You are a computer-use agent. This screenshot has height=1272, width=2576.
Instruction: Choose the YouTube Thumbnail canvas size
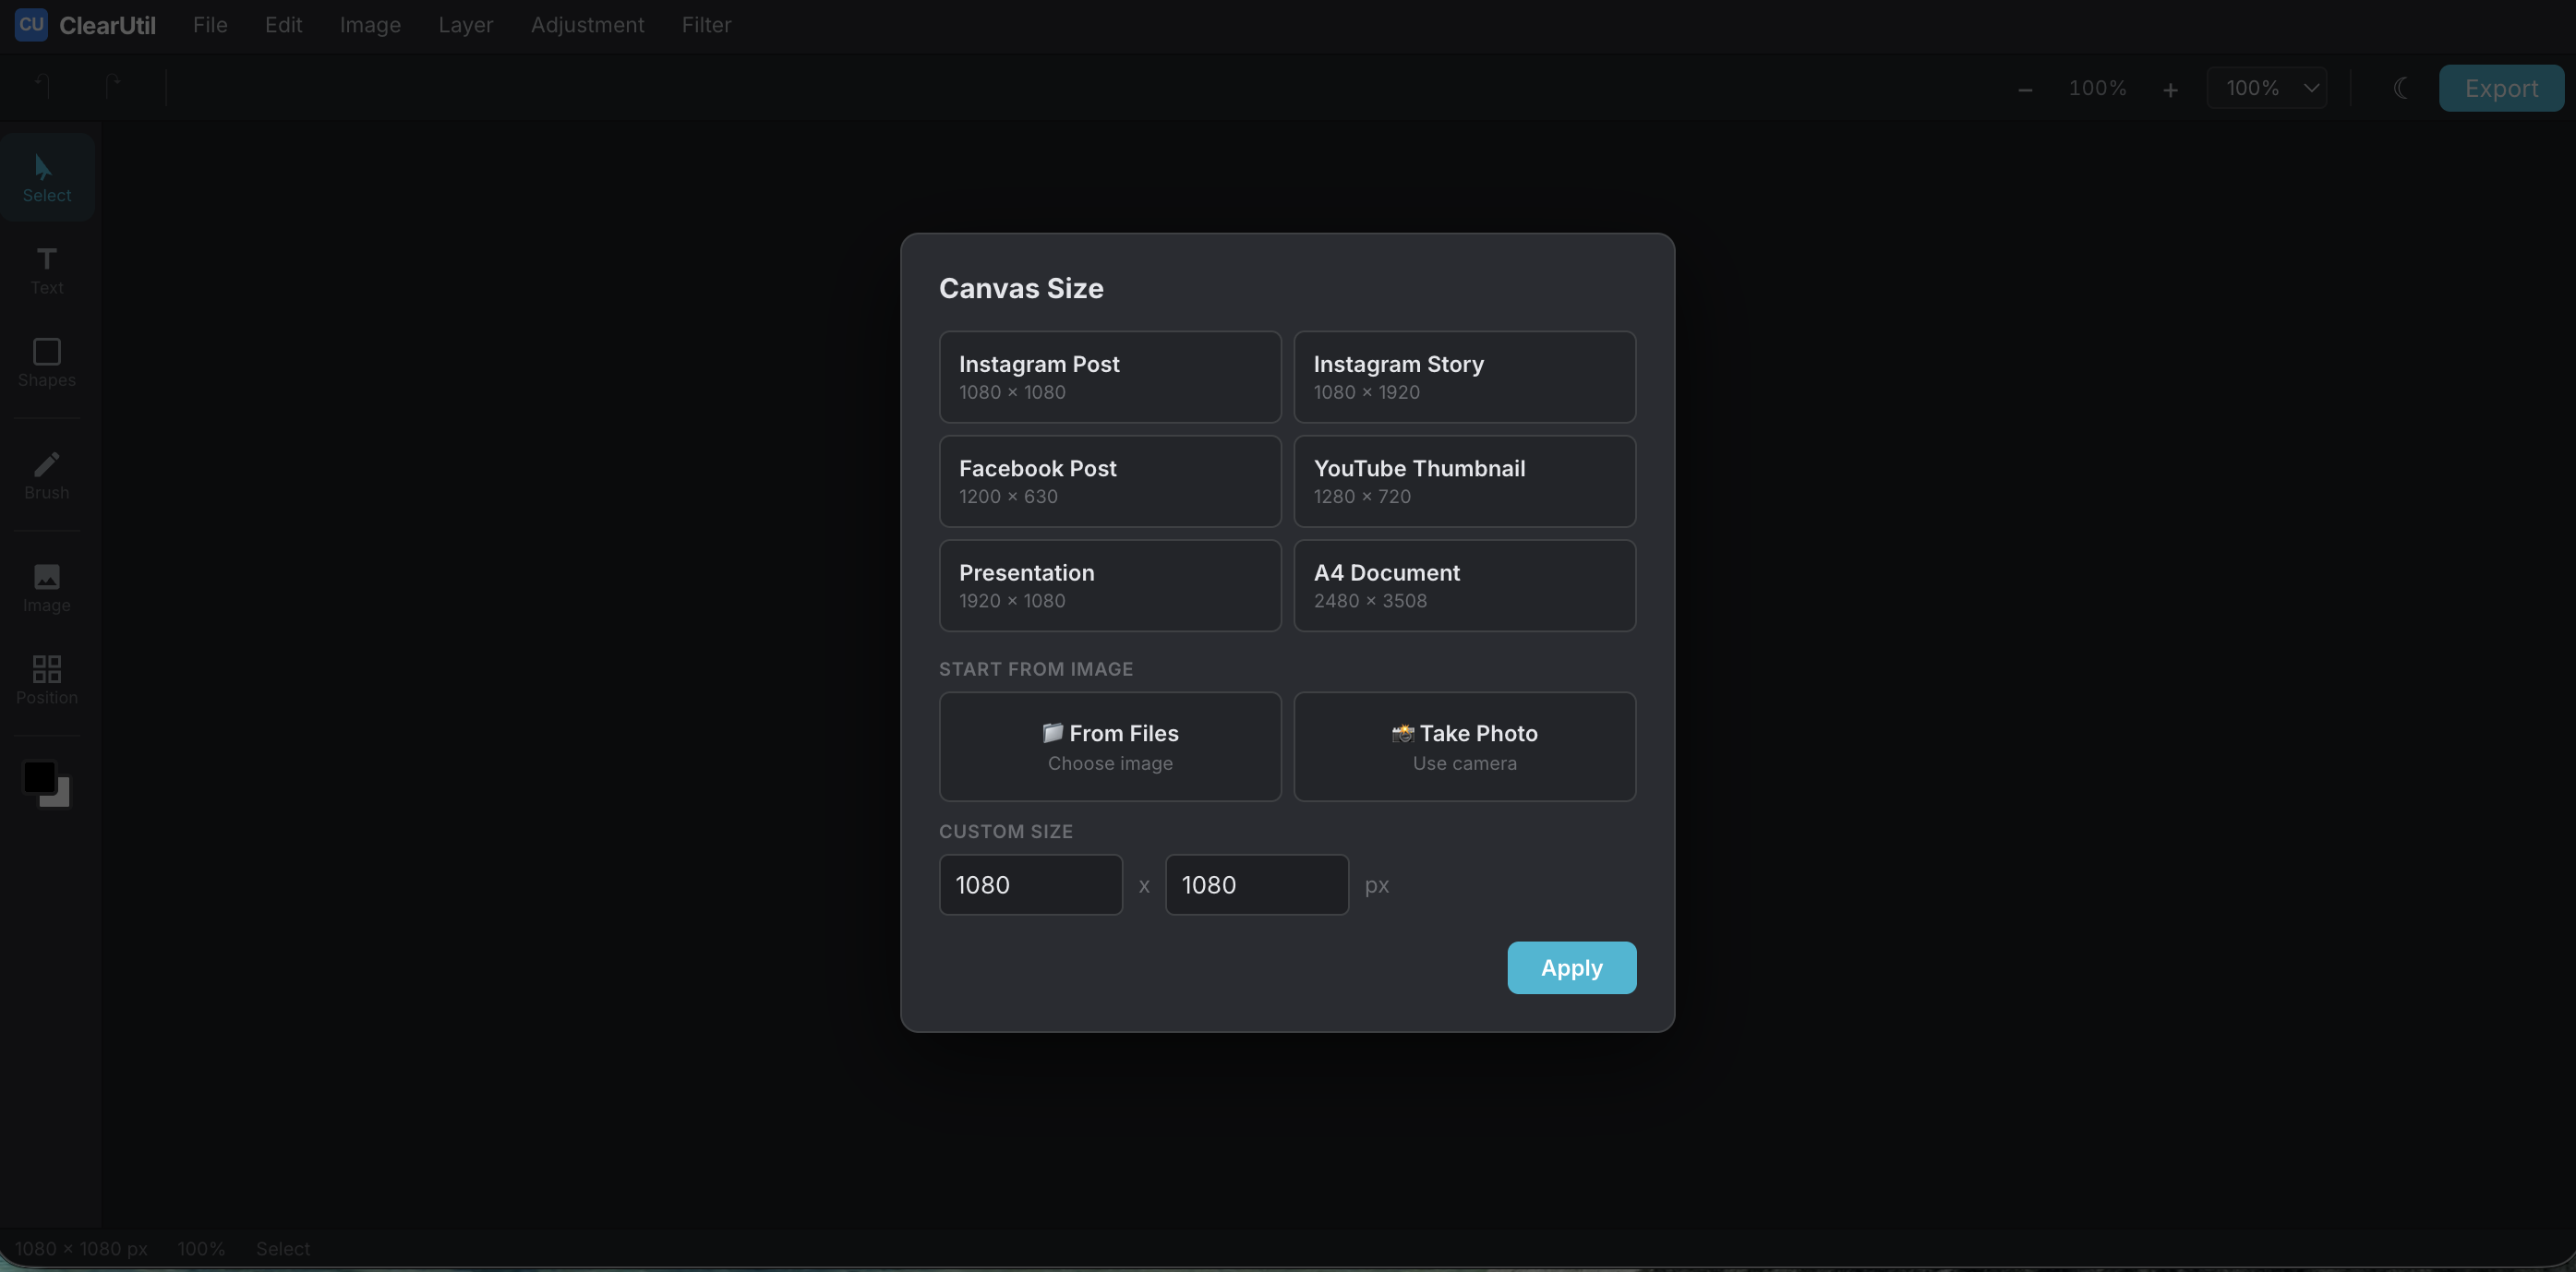[1464, 481]
